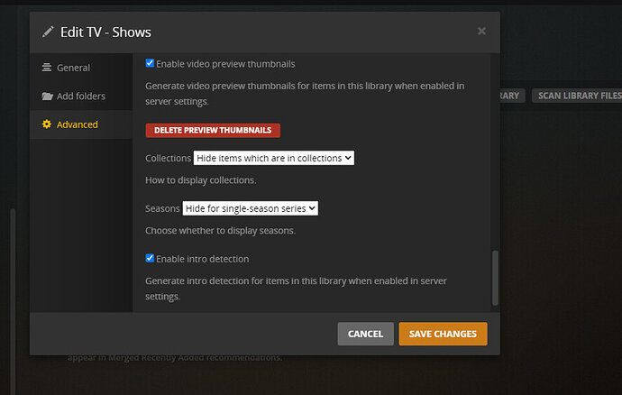The height and width of the screenshot is (395, 622).
Task: Click Delete Preview Thumbnails button
Action: 213,130
